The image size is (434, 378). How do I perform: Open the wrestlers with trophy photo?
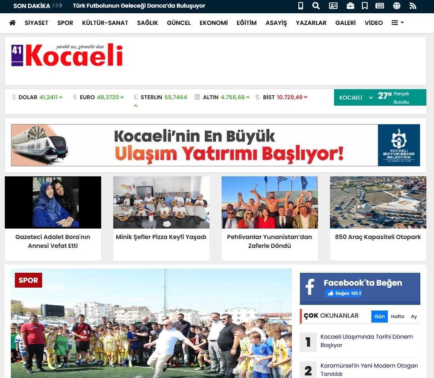(x=269, y=202)
